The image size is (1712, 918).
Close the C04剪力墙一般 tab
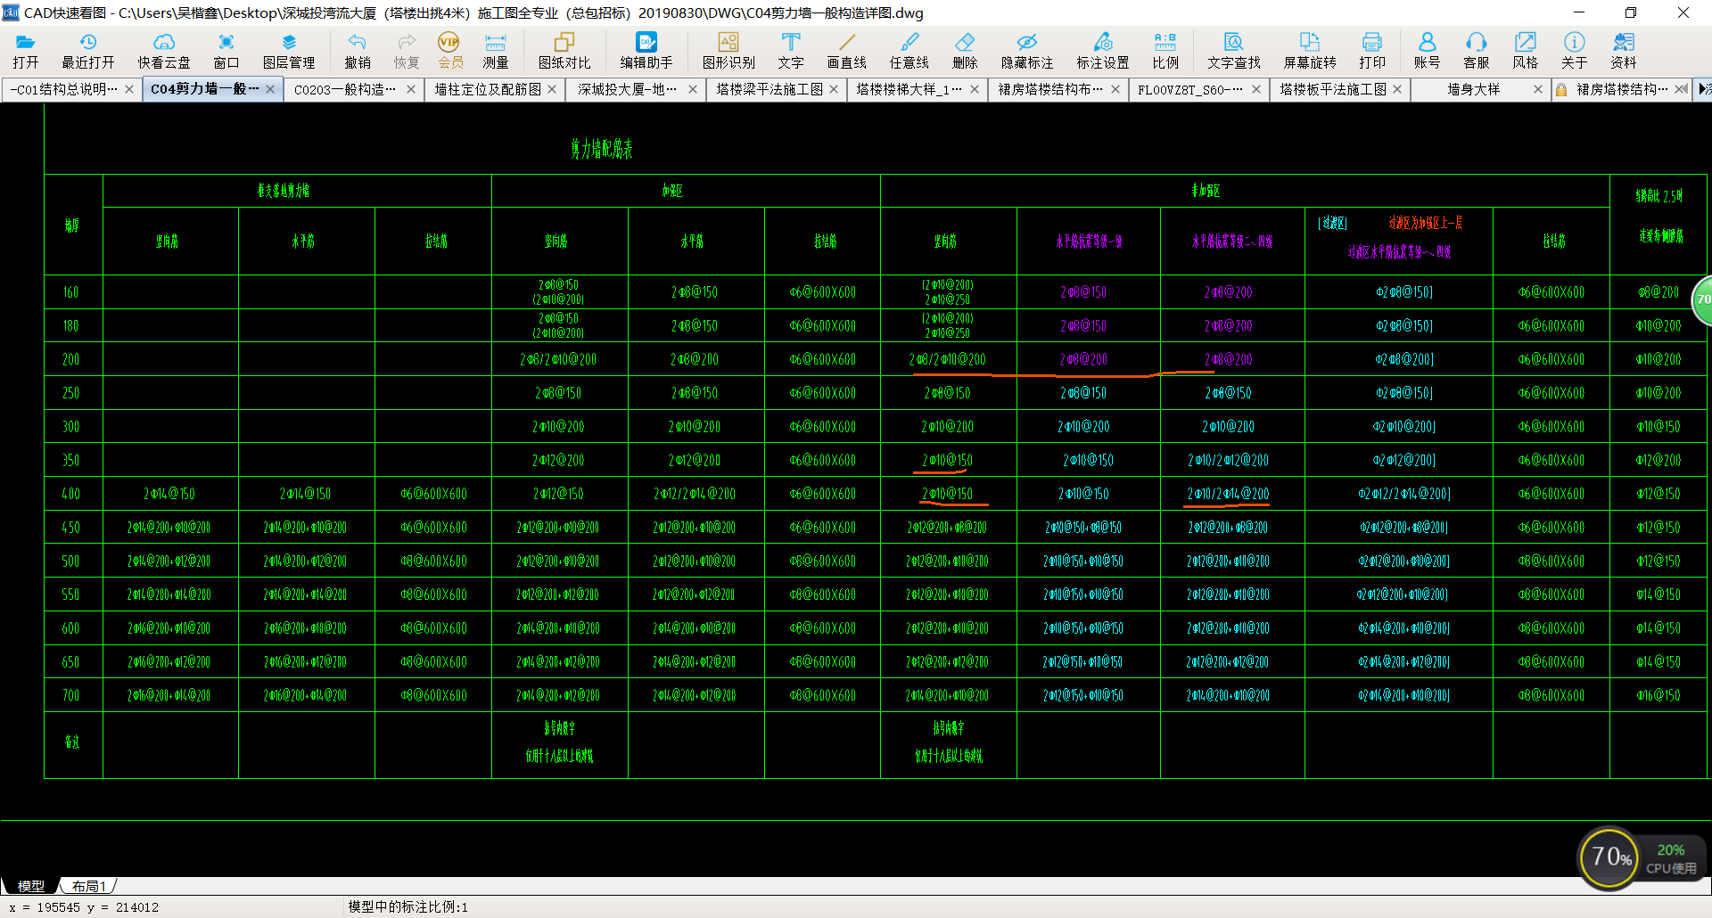pos(270,89)
